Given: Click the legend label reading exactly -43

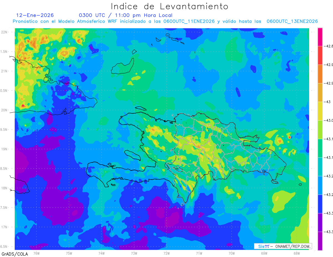Looking at the screenshot, I should 327,102.
